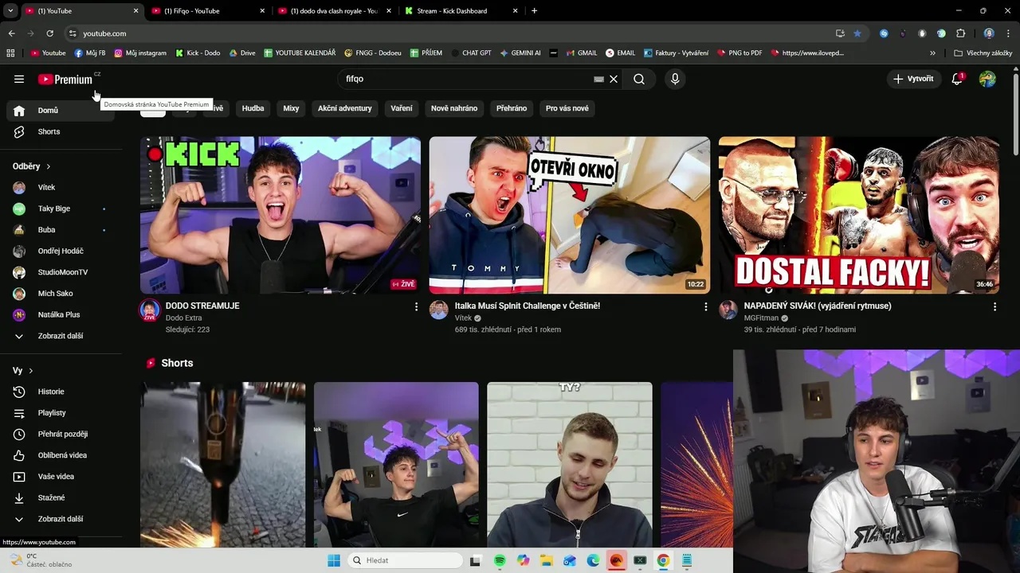Screen dimensions: 1020x573
Task: Open the Natálka Plus subscription
Action: (61, 314)
